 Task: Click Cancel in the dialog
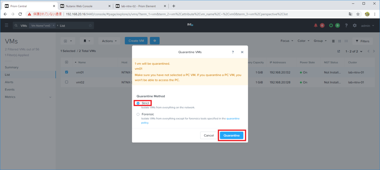click(x=209, y=135)
